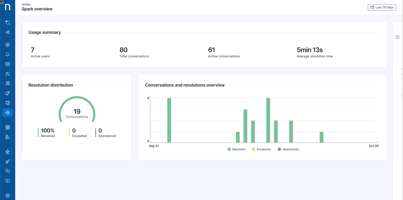This screenshot has height=200, width=403.
Task: Select the headset Spark icon in sidebar
Action: [x=8, y=112]
